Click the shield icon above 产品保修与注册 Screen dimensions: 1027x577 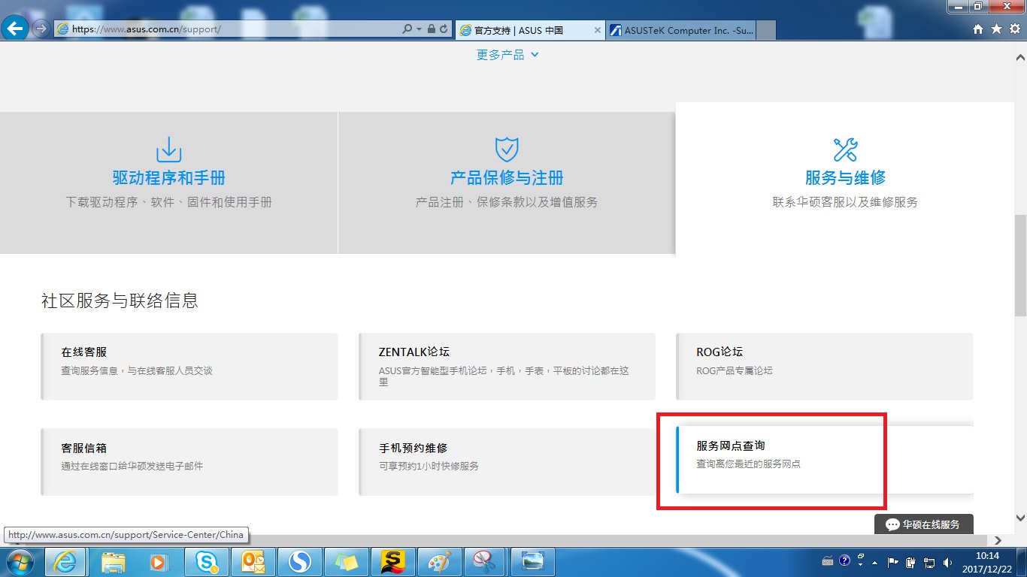coord(506,148)
